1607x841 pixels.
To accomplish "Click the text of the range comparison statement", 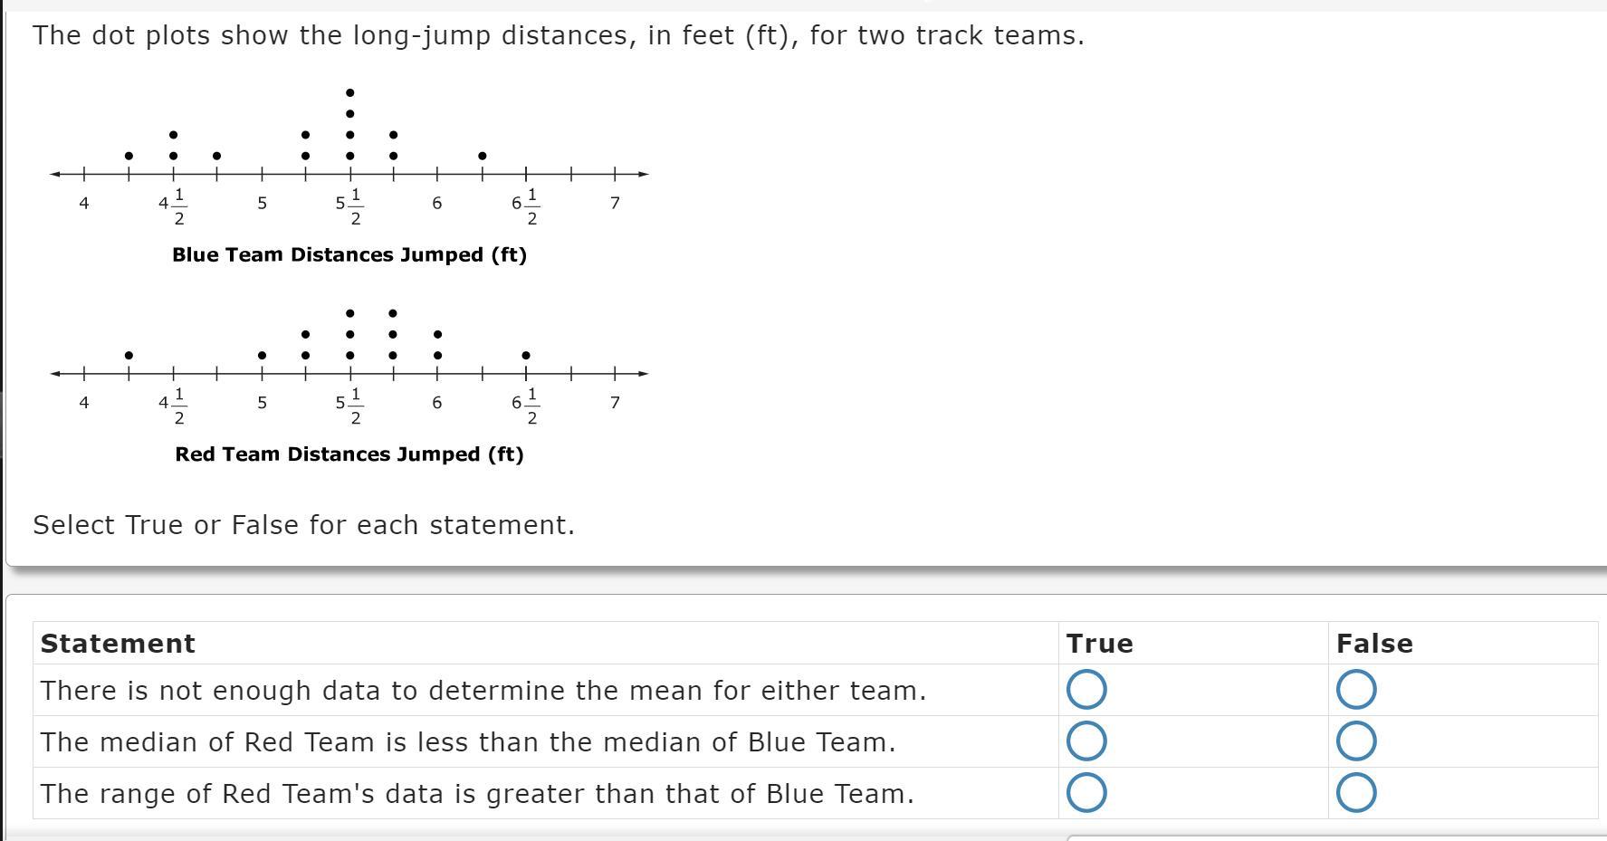I will point(477,794).
